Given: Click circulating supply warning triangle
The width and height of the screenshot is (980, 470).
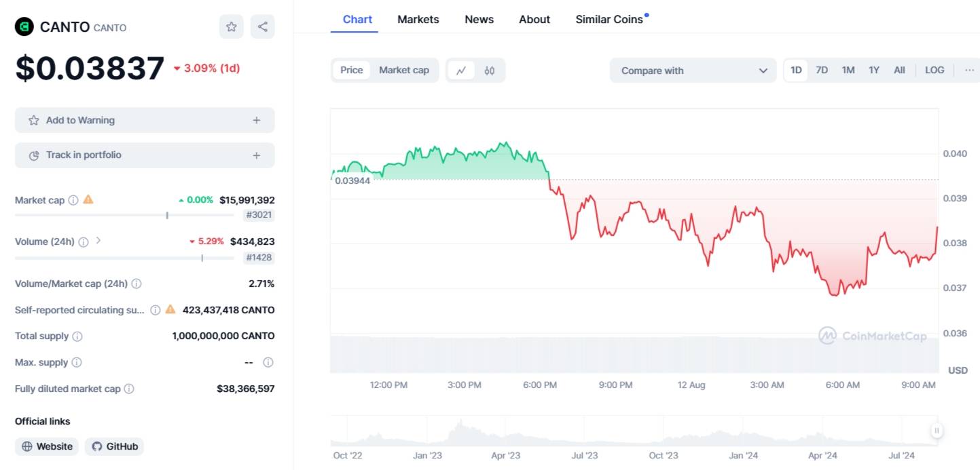Looking at the screenshot, I should click(x=170, y=309).
